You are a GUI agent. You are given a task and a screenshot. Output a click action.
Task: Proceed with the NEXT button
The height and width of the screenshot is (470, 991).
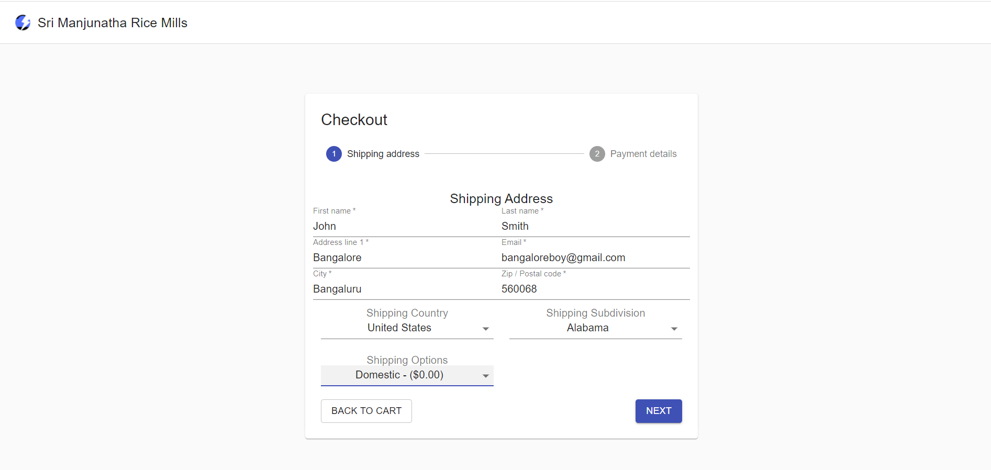click(659, 411)
